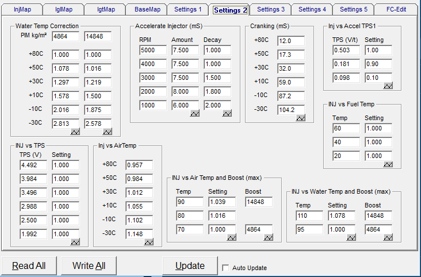Viewport: 421px width, 277px height.
Task: Click the Write All button
Action: pos(89,266)
